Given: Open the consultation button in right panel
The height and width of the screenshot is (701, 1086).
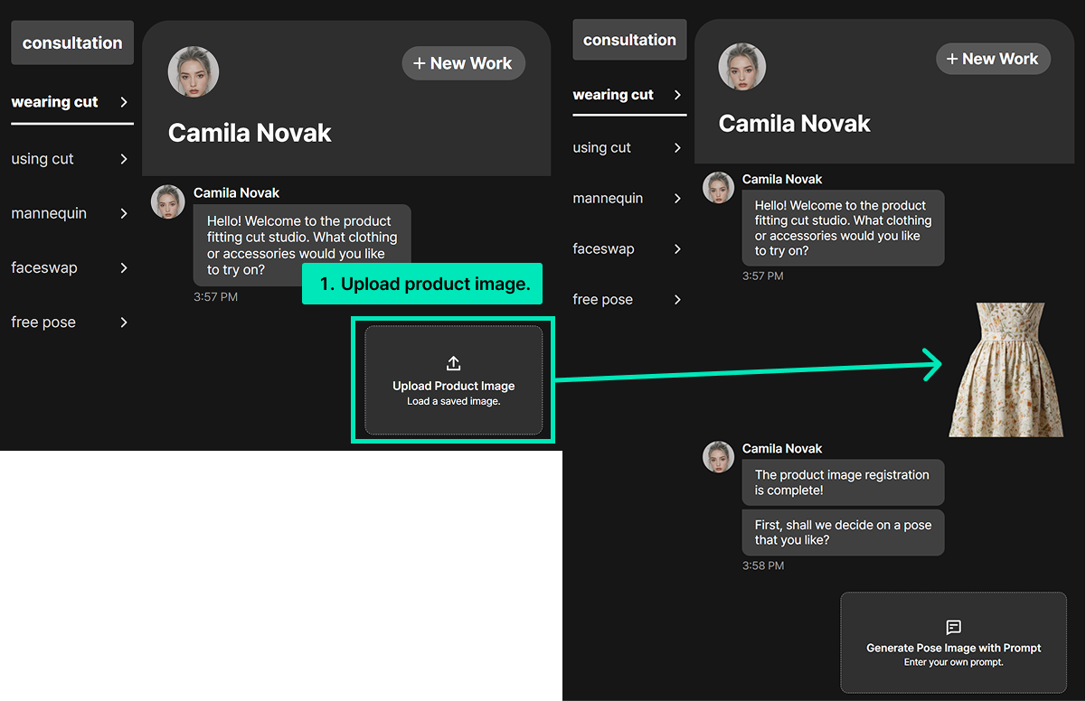Looking at the screenshot, I should click(629, 40).
